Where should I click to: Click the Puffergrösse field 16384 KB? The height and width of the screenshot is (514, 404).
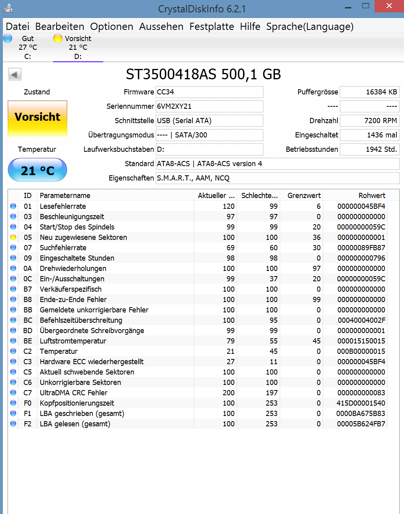point(370,92)
